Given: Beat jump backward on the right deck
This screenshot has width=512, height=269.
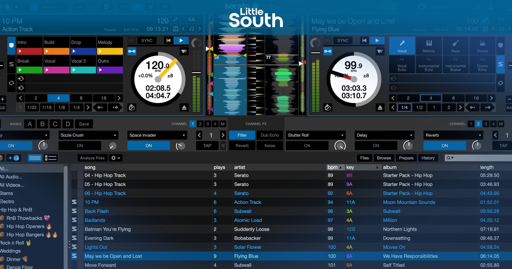Looking at the screenshot, I should pos(472,108).
